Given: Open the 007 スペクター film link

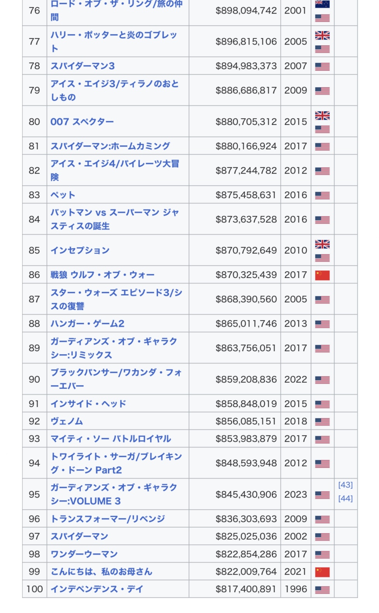Looking at the screenshot, I should (82, 122).
